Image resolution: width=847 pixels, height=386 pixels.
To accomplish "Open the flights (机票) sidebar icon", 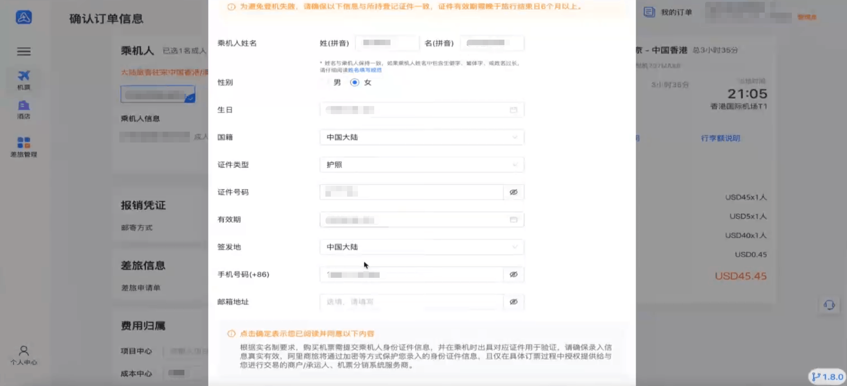I will tap(24, 80).
